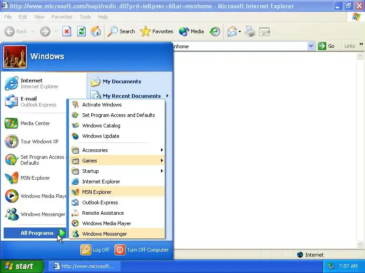
Task: Click the microsoft.com taskbar window button
Action: (x=84, y=266)
